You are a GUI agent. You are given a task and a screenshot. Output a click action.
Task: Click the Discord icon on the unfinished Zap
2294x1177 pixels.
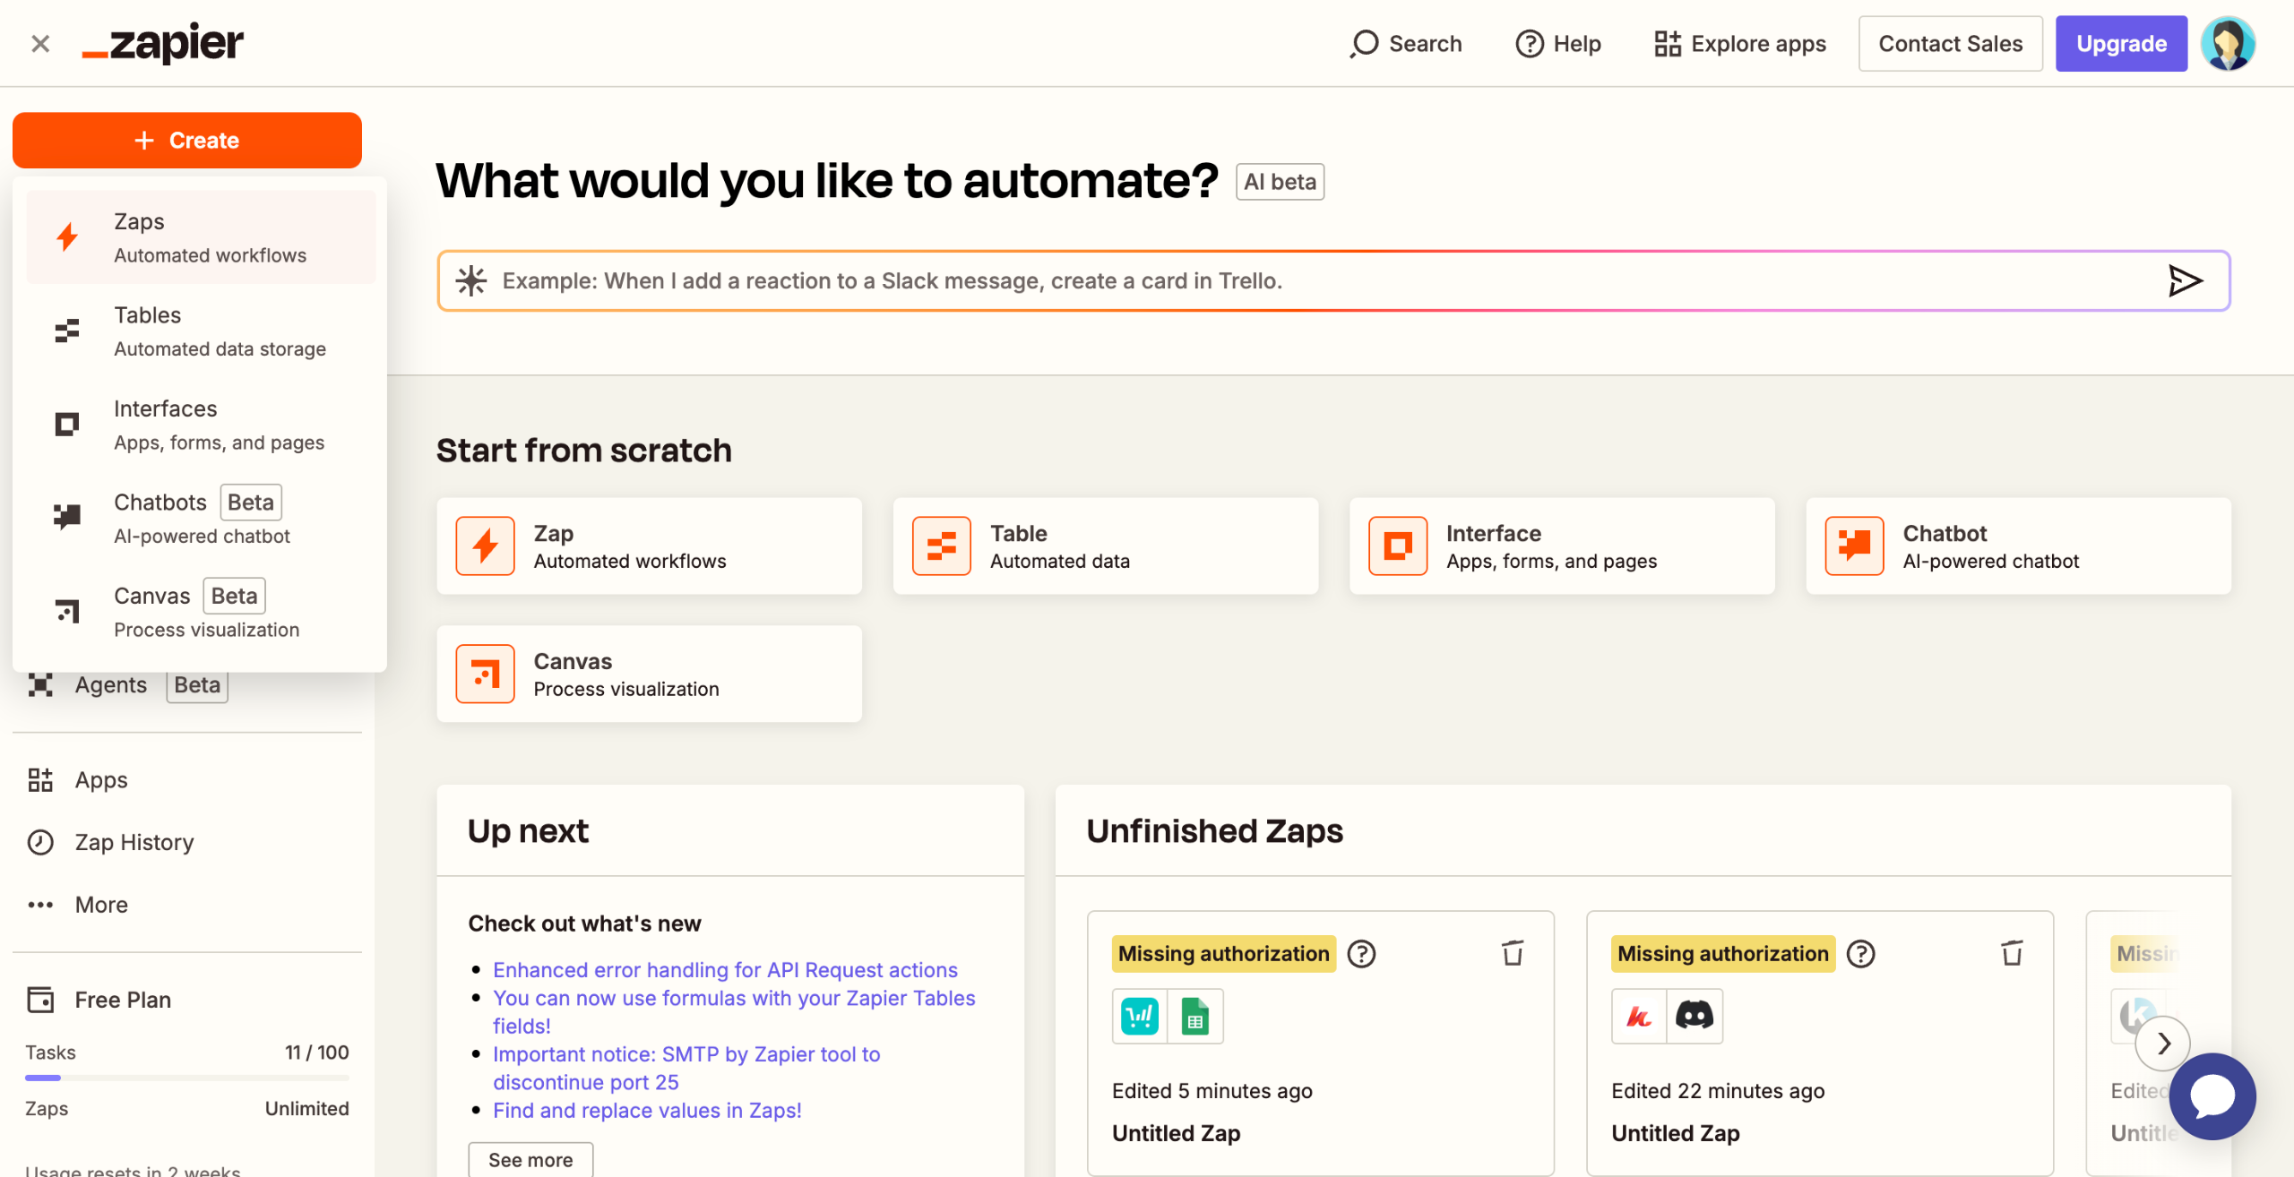[1695, 1016]
